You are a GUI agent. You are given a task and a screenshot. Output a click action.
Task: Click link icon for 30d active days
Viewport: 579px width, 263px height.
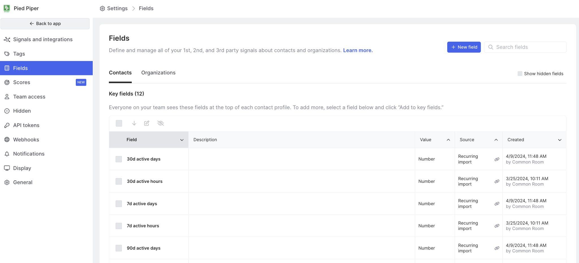(497, 159)
